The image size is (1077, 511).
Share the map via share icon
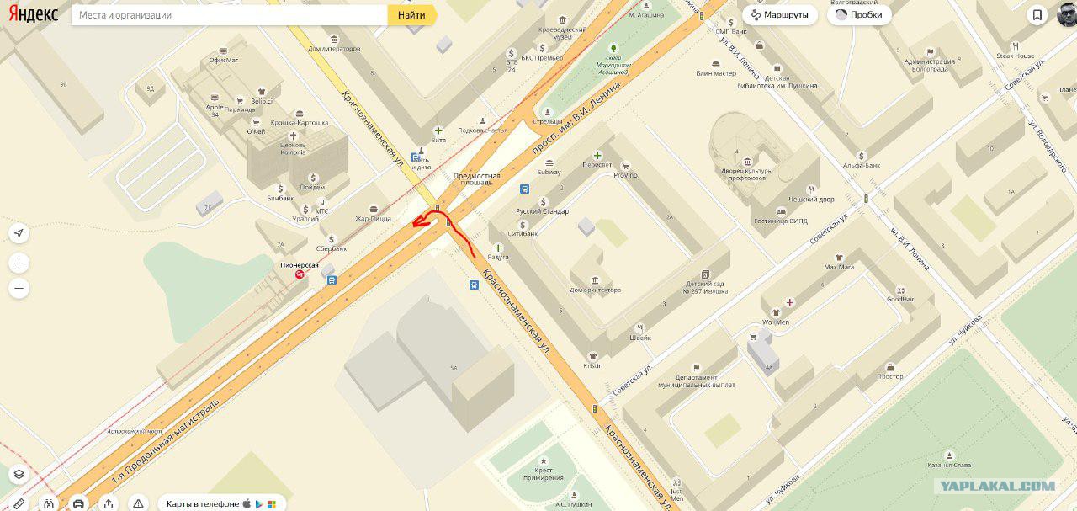tap(109, 503)
